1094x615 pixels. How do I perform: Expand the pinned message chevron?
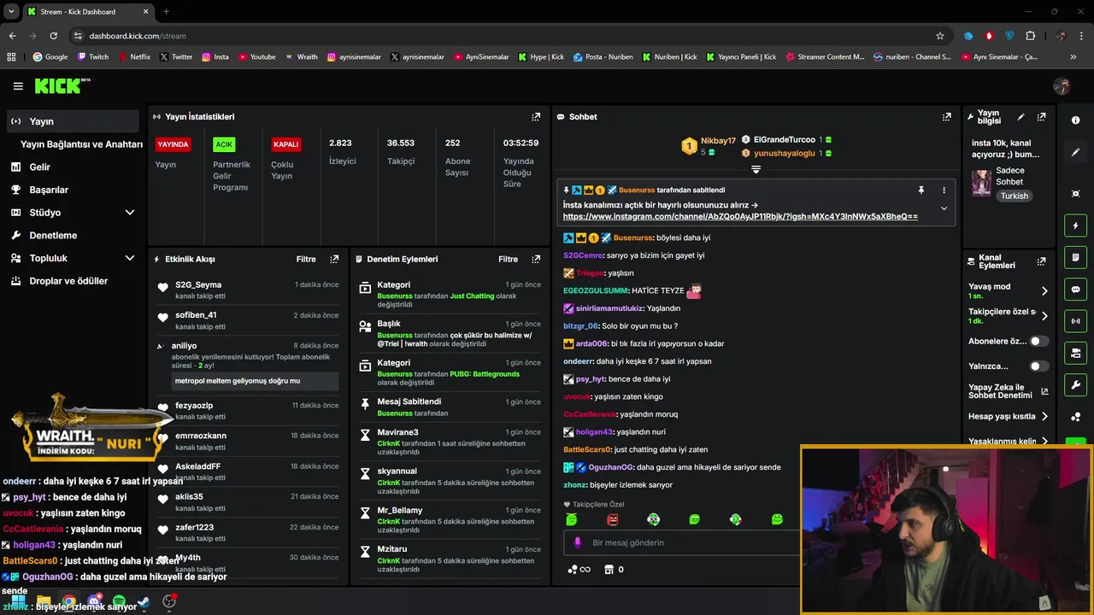[x=944, y=208]
